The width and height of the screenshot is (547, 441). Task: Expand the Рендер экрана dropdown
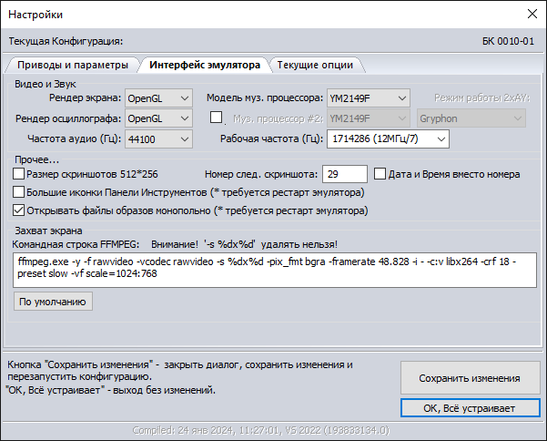point(158,98)
